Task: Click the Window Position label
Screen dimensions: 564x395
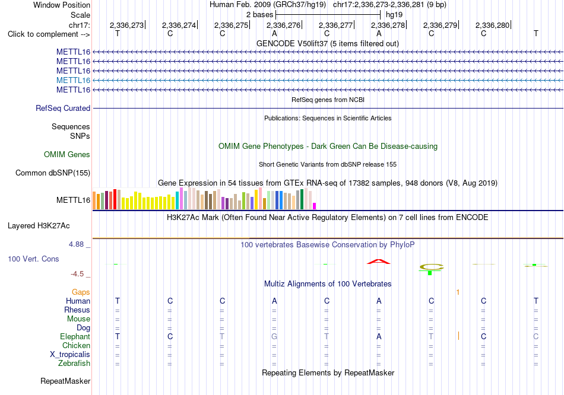Action: (x=62, y=5)
